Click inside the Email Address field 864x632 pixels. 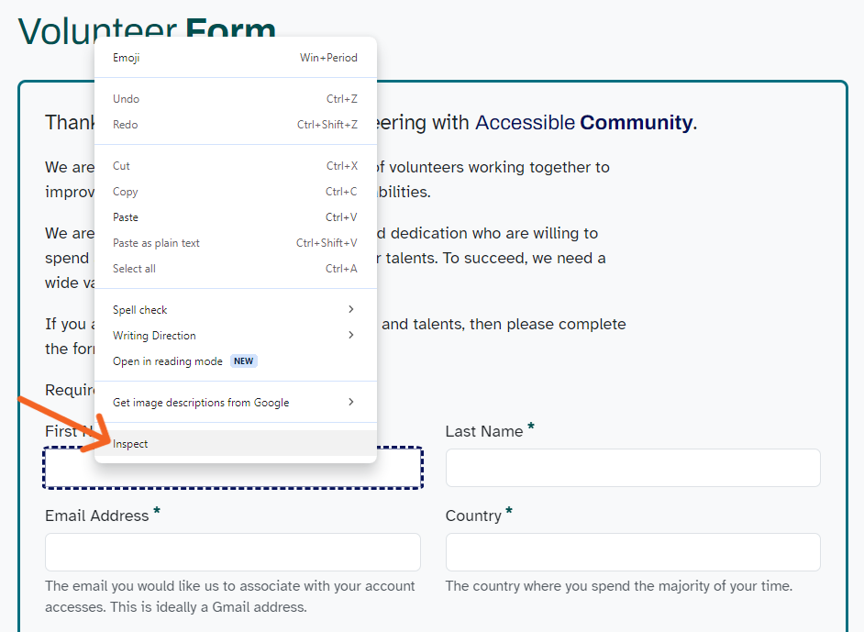pos(232,551)
